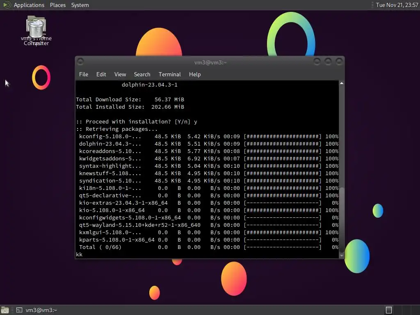Click the kcoreaddons package row

209,151
